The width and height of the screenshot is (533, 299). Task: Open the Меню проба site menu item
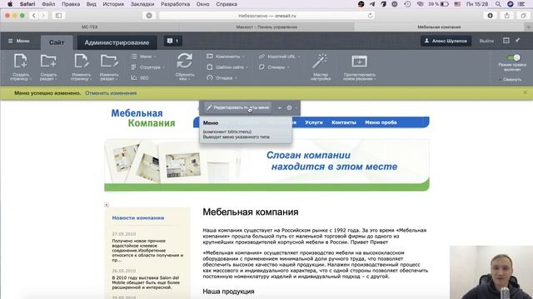coord(381,122)
